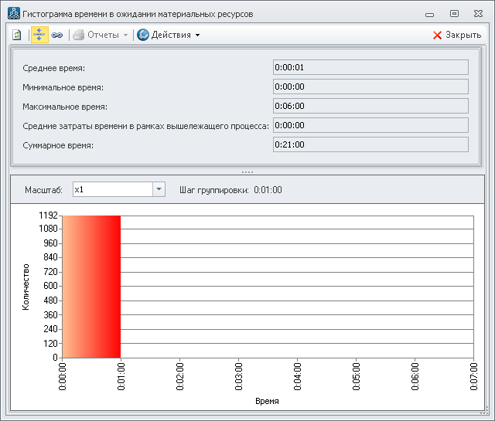Click the Среднее время value field
495x421 pixels.
[x=370, y=68]
